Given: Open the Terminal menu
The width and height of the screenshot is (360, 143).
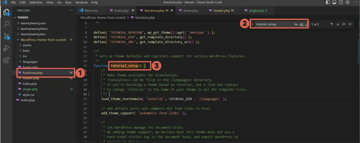Looking at the screenshot, I should [x=81, y=2].
